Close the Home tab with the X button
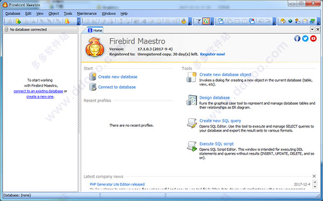Image resolution: width=323 pixels, height=201 pixels. pyautogui.click(x=318, y=30)
